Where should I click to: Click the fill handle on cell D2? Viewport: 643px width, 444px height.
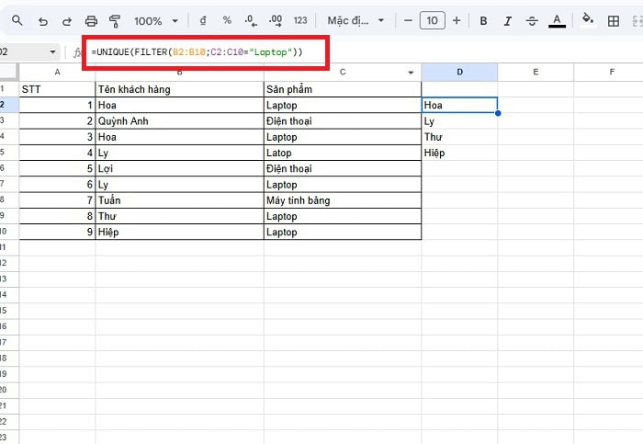coord(498,113)
